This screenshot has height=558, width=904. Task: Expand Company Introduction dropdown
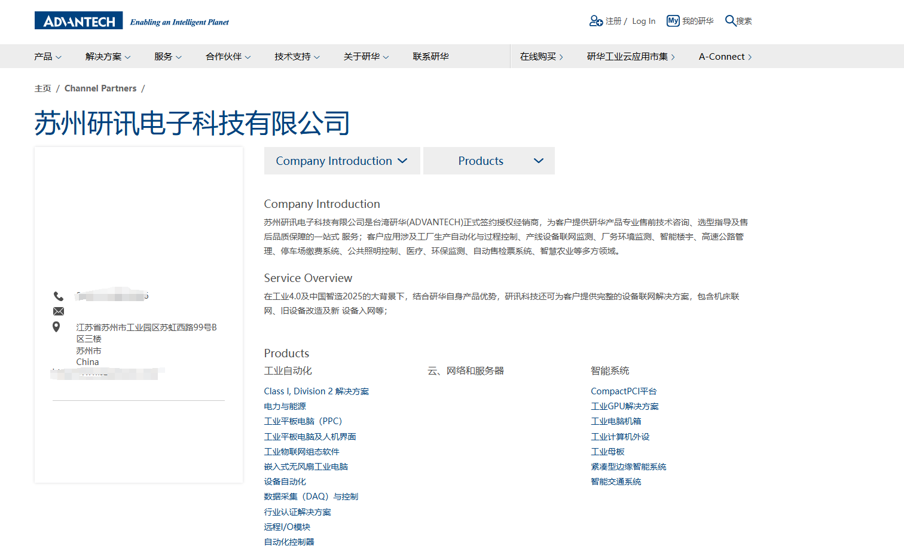click(x=342, y=161)
